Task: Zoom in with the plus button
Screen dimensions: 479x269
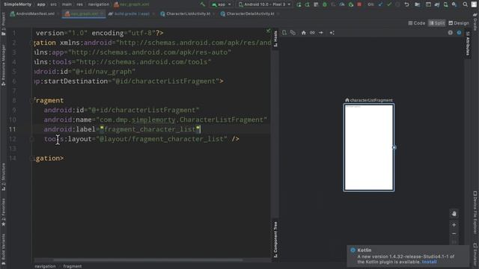Action: tap(454, 225)
